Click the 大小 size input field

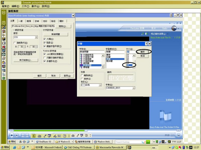[131, 52]
